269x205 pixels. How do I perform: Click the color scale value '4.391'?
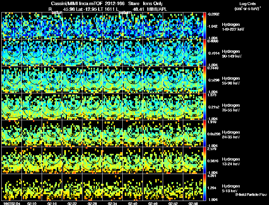[212, 176]
